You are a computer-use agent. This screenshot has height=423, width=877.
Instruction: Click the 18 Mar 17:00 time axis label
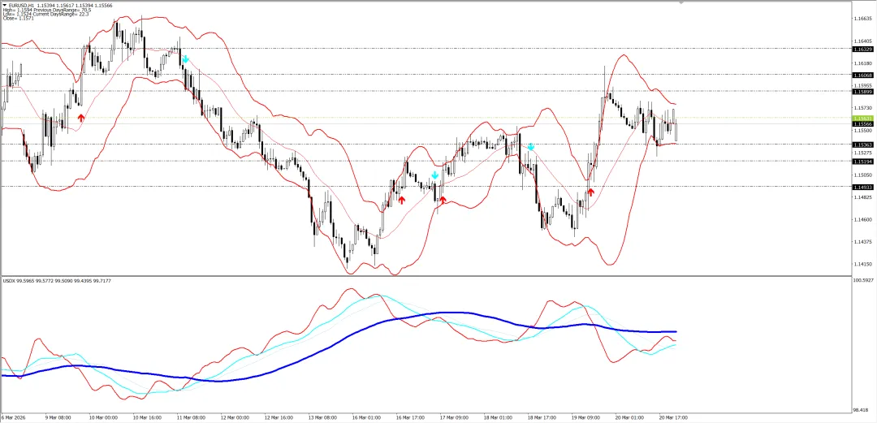click(542, 417)
